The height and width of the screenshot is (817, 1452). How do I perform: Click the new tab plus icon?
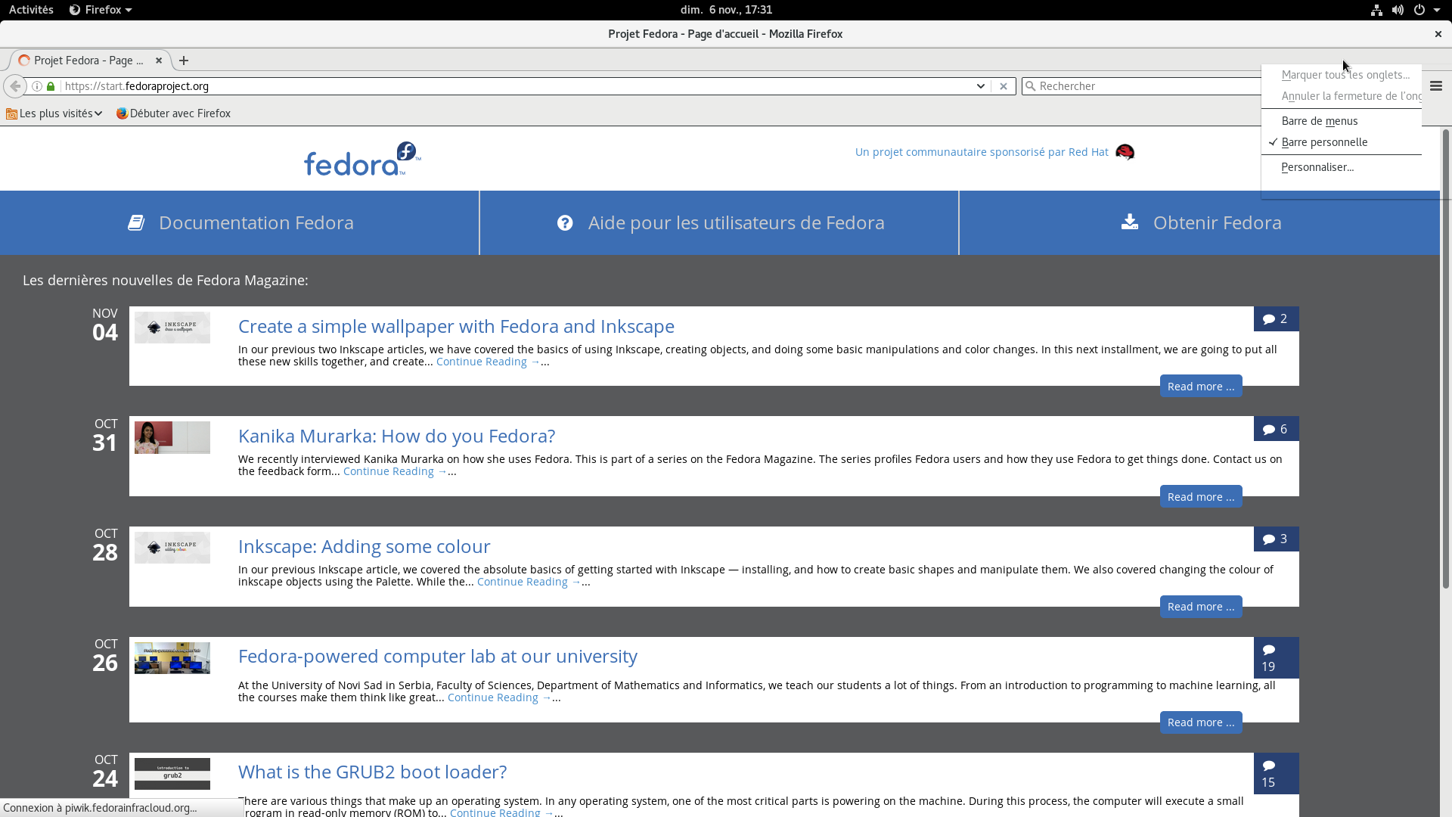click(x=184, y=61)
